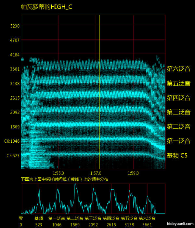195x228 pixels.
Task: Click the fundamental C5 band in the spectrogram
Action: 93,154
